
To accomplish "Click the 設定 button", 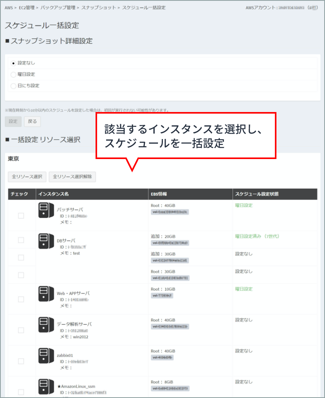I will click(14, 122).
